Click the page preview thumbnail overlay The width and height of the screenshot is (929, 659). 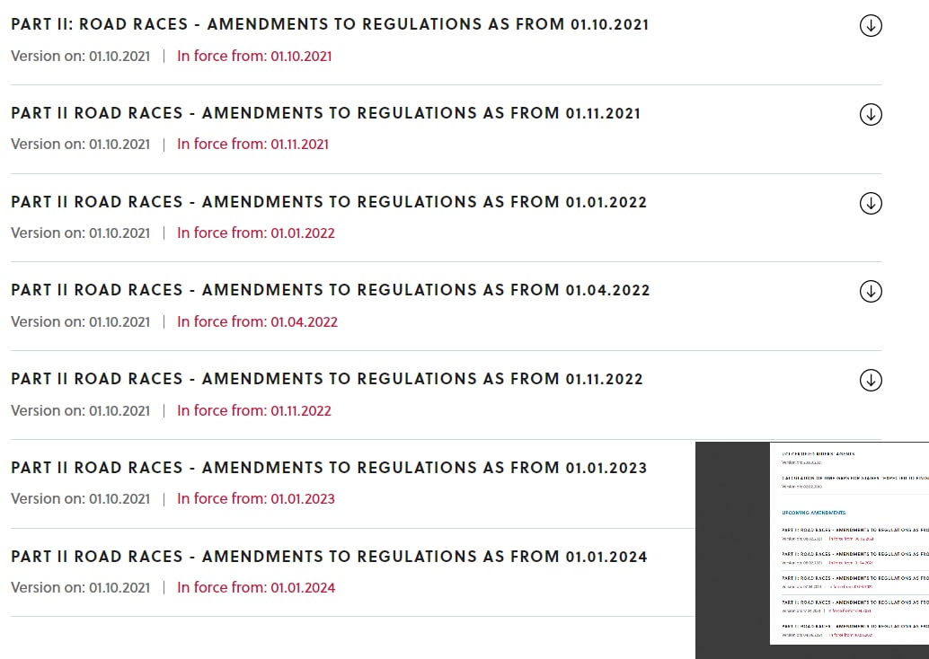point(812,550)
